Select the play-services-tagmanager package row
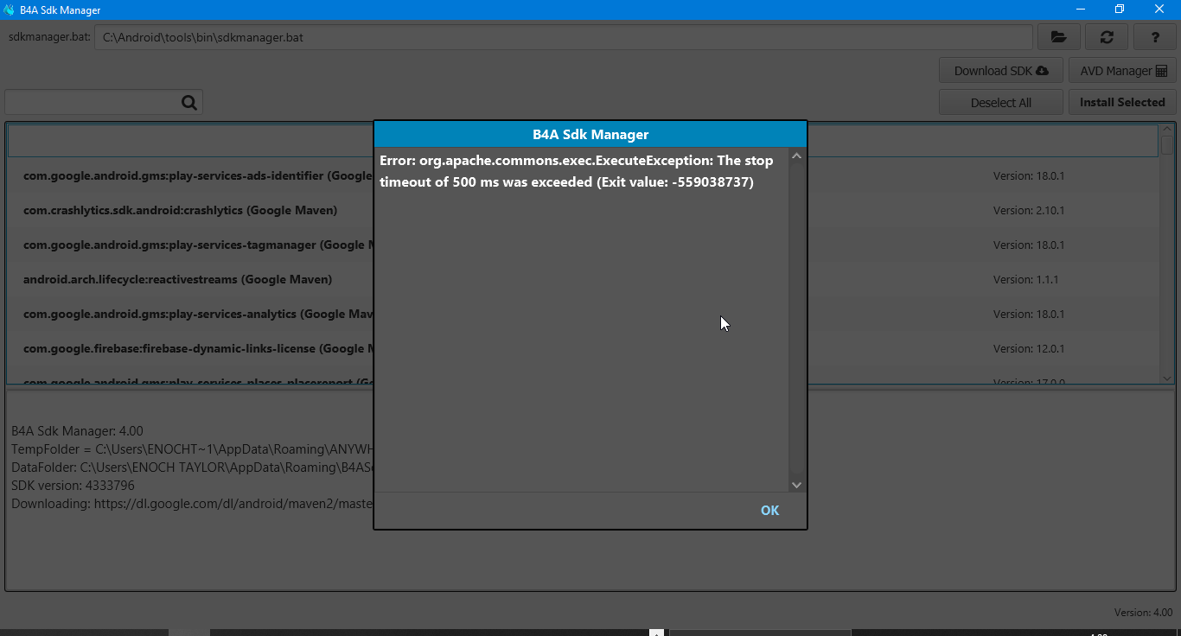 point(584,245)
